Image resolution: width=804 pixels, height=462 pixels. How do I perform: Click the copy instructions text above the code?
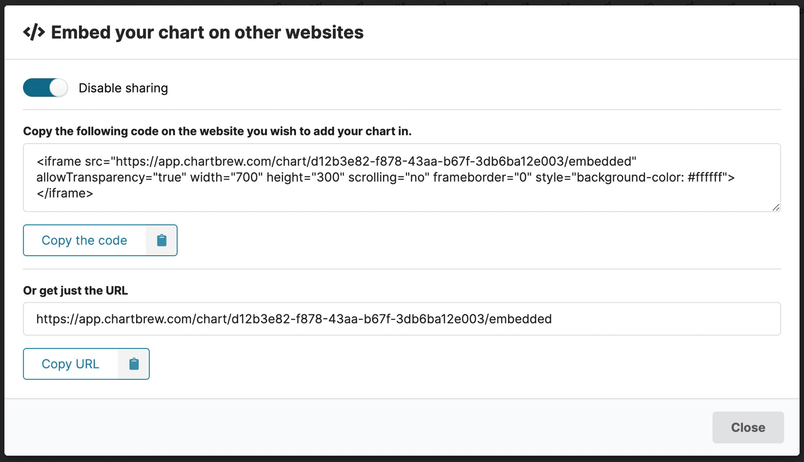[217, 131]
